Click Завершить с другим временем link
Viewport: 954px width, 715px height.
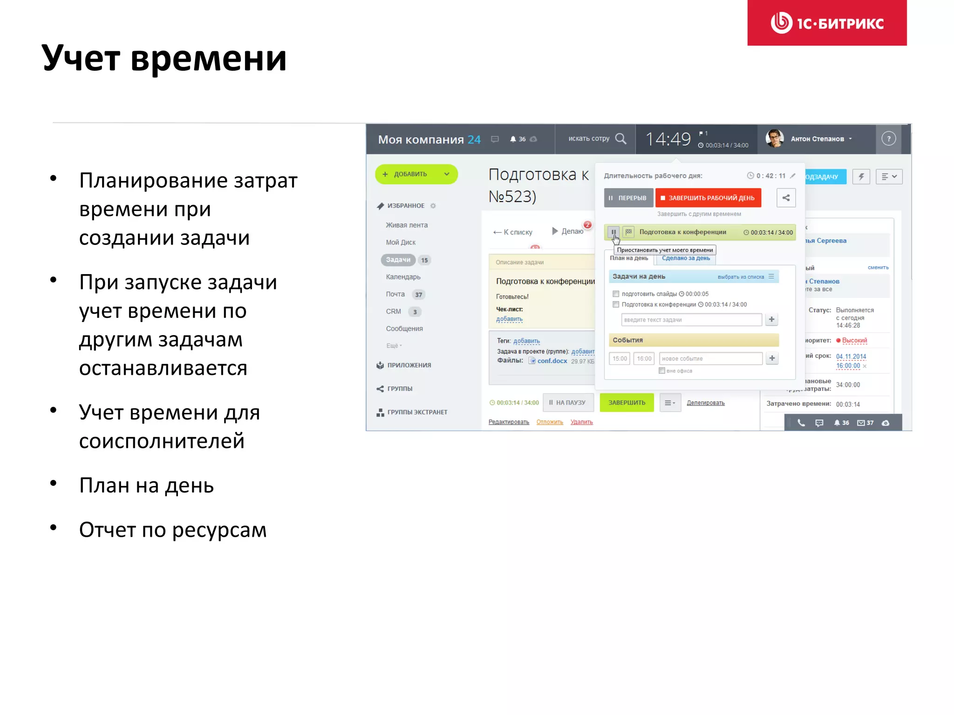pyautogui.click(x=699, y=214)
